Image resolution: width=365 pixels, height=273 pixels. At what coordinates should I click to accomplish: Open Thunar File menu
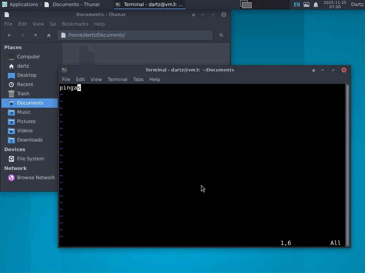point(9,24)
